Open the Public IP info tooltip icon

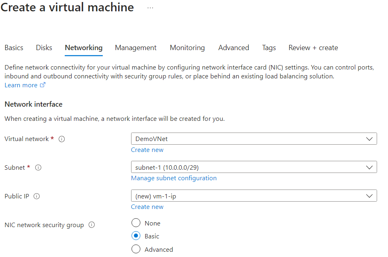tap(36, 196)
